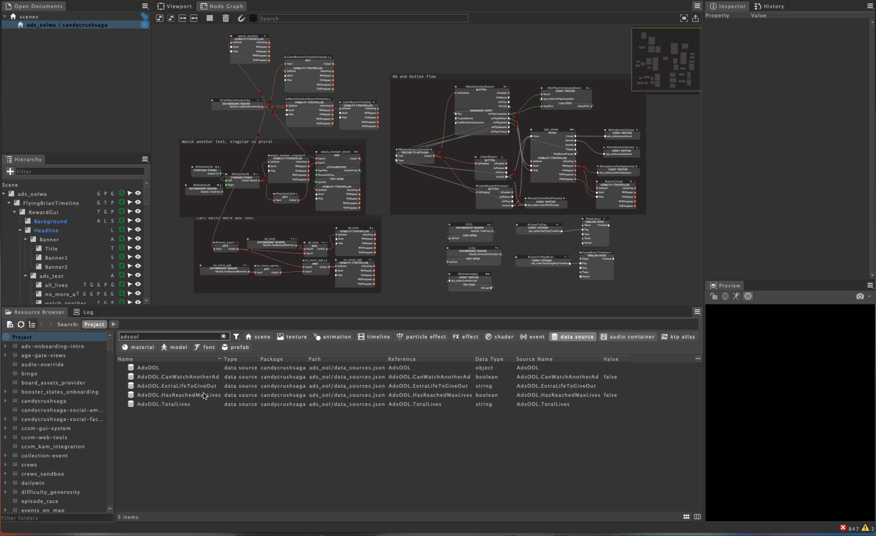Click the funnel filter icon next to adsool search
Image resolution: width=876 pixels, height=536 pixels.
(x=236, y=337)
